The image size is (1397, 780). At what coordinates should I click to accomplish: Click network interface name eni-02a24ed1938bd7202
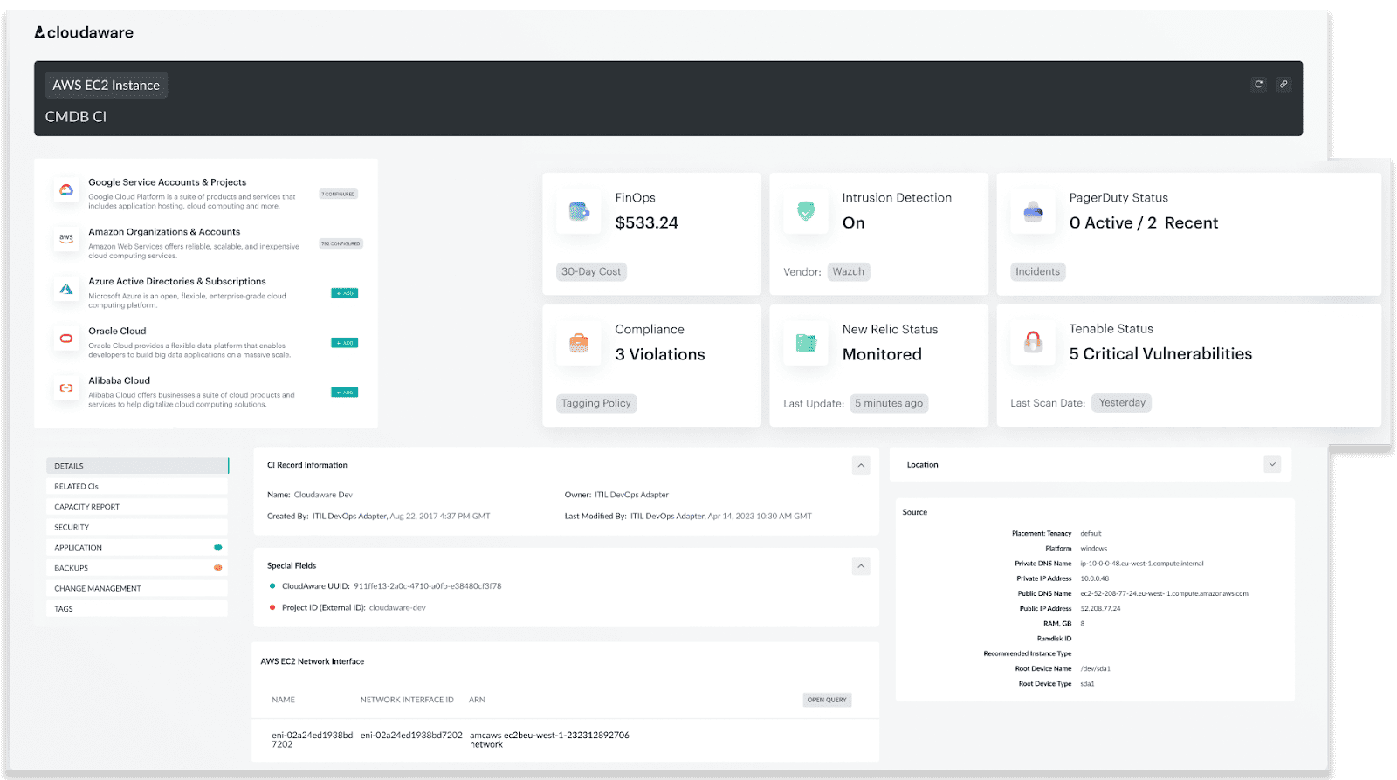[x=312, y=740]
